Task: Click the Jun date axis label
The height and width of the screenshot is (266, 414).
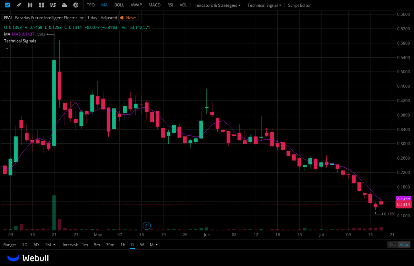Action: pos(207,235)
